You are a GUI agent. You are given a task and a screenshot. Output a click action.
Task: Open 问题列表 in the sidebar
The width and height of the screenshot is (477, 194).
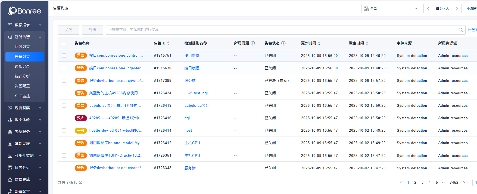pos(22,47)
